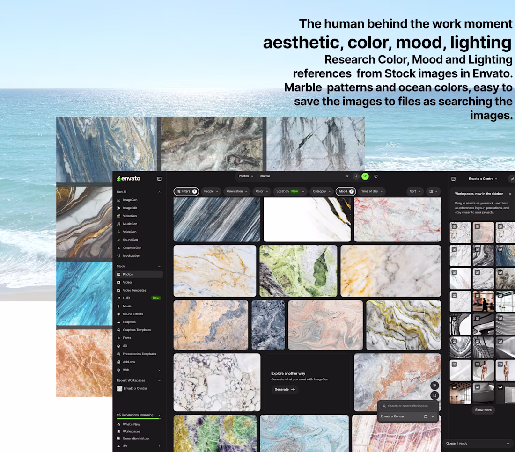
Task: Open the Color filter dropdown
Action: point(262,191)
